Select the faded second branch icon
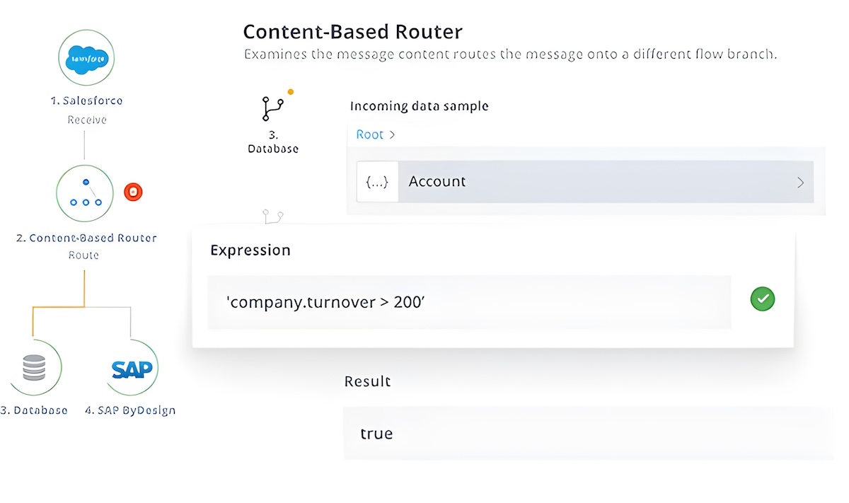Viewport: 849px width, 503px height. click(x=272, y=216)
